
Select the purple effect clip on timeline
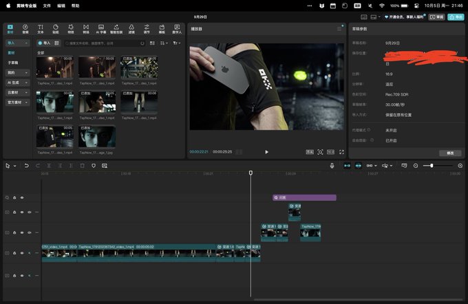[x=304, y=197]
